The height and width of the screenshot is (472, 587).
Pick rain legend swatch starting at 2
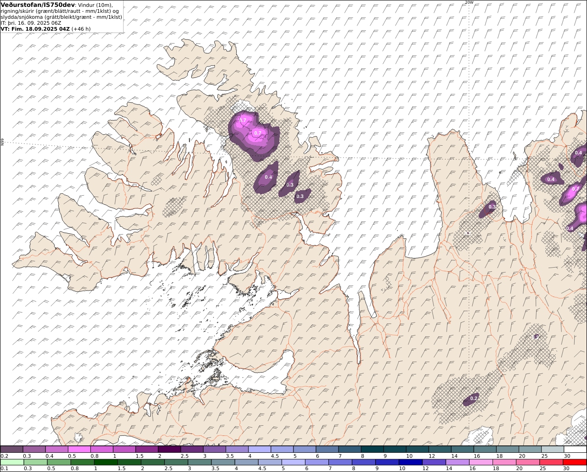pyautogui.click(x=152, y=462)
